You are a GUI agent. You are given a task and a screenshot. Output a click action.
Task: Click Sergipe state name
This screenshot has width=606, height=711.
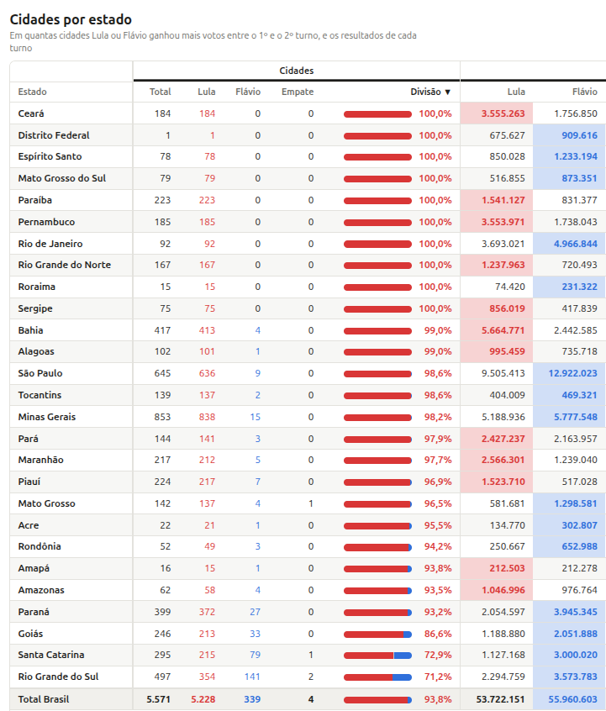[x=35, y=308]
